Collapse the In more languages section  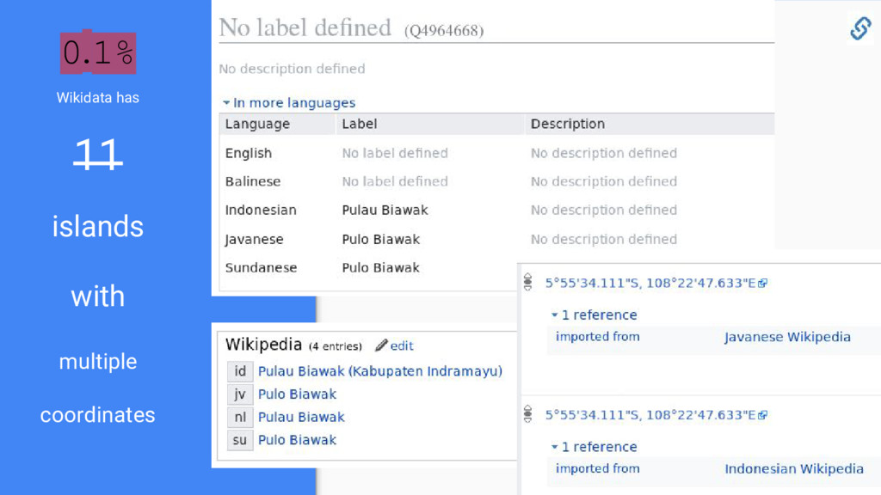pos(289,103)
